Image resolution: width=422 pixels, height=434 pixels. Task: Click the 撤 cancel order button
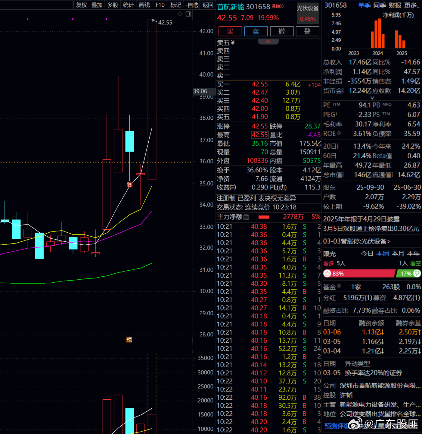(282, 31)
